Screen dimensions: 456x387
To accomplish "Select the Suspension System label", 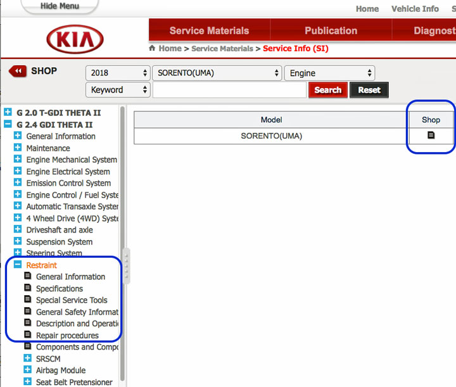I will [60, 242].
